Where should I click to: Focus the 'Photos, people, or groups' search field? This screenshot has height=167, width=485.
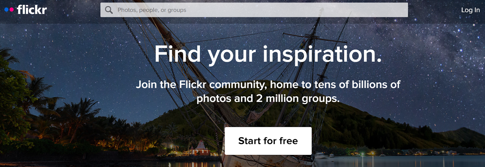point(254,10)
